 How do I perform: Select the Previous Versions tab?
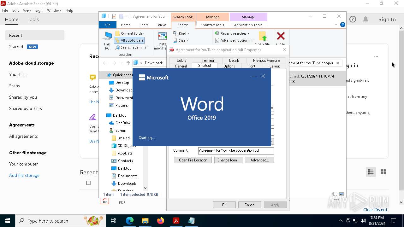click(266, 61)
